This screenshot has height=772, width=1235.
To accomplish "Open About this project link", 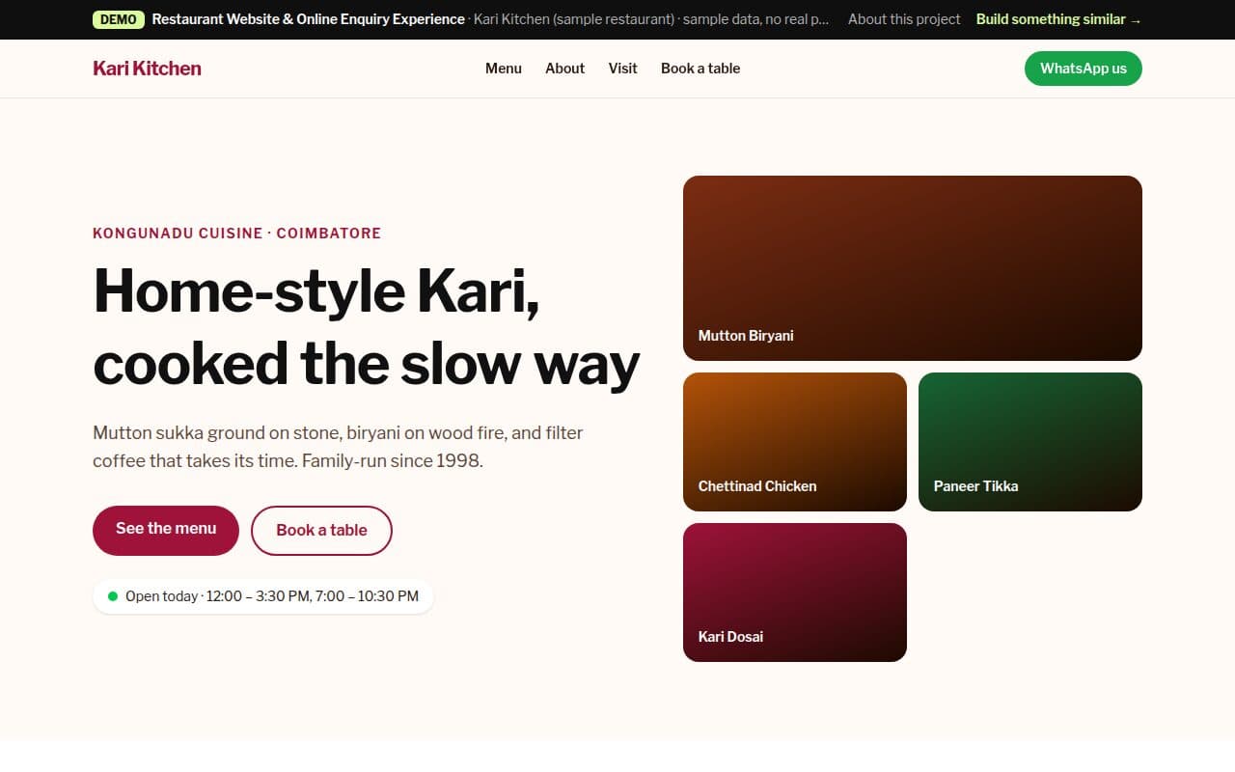I will click(x=904, y=19).
